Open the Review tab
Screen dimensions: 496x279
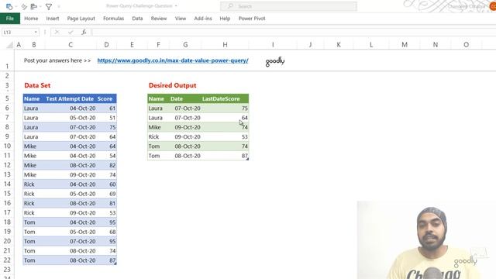click(159, 19)
